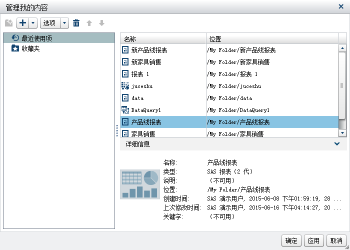Viewport: 350px width, 250px height.
Task: Click report icon for 新家具销售
Action: (x=125, y=62)
